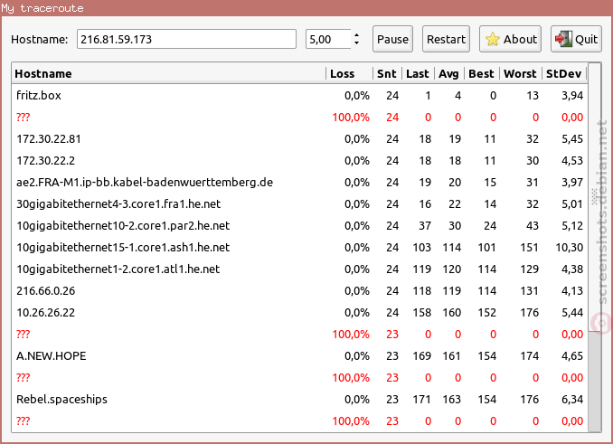Select the 216.66.0.26 hop

click(299, 291)
